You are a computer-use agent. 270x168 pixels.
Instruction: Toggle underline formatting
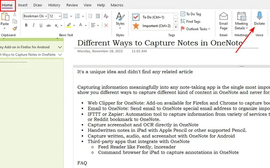(41, 25)
